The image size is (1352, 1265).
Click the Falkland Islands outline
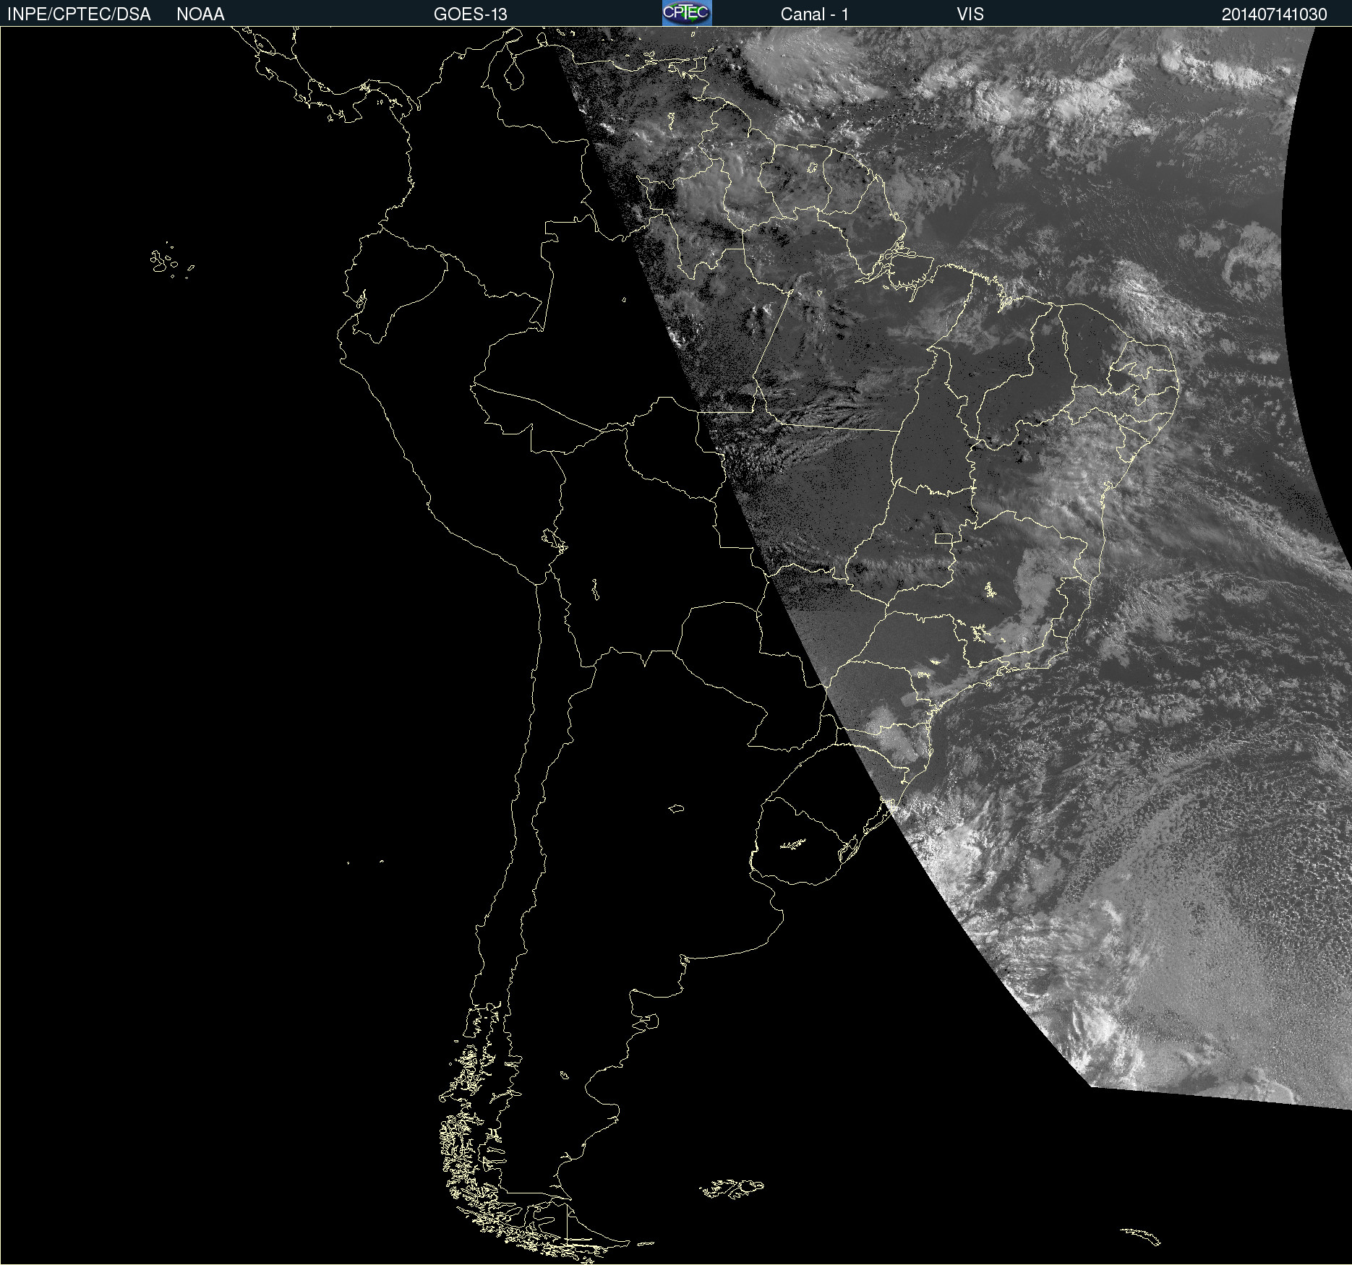[x=732, y=1188]
